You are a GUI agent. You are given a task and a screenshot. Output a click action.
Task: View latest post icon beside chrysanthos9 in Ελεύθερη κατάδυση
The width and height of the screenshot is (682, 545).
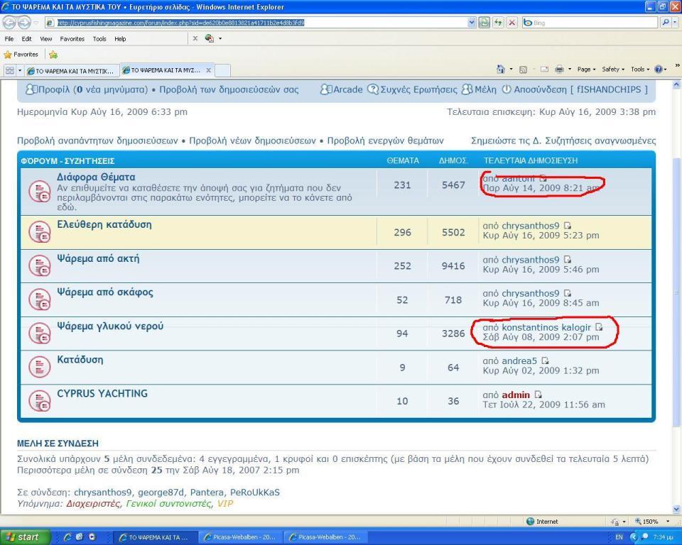click(567, 226)
